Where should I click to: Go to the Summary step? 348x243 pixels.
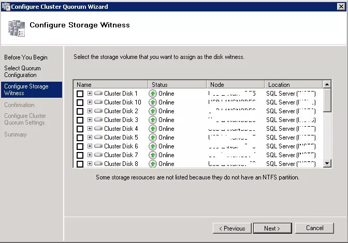16,134
